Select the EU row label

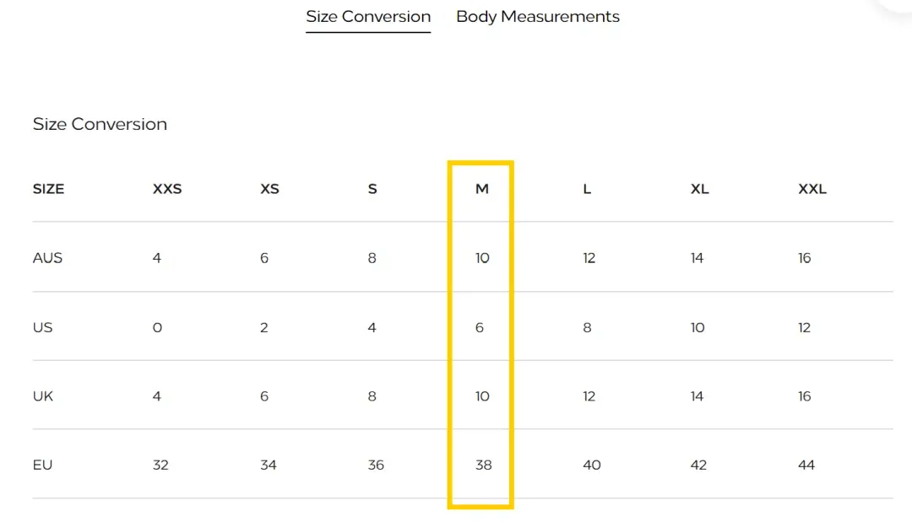tap(42, 465)
